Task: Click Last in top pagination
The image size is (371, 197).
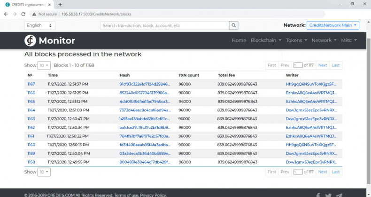Action: 335,65
